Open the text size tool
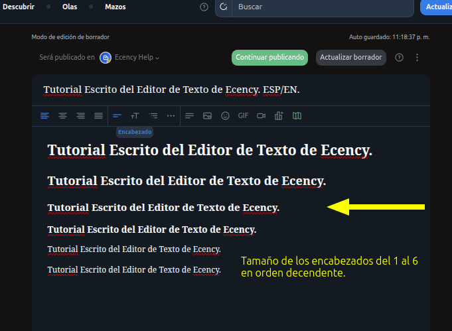This screenshot has width=452, height=331. [x=135, y=116]
